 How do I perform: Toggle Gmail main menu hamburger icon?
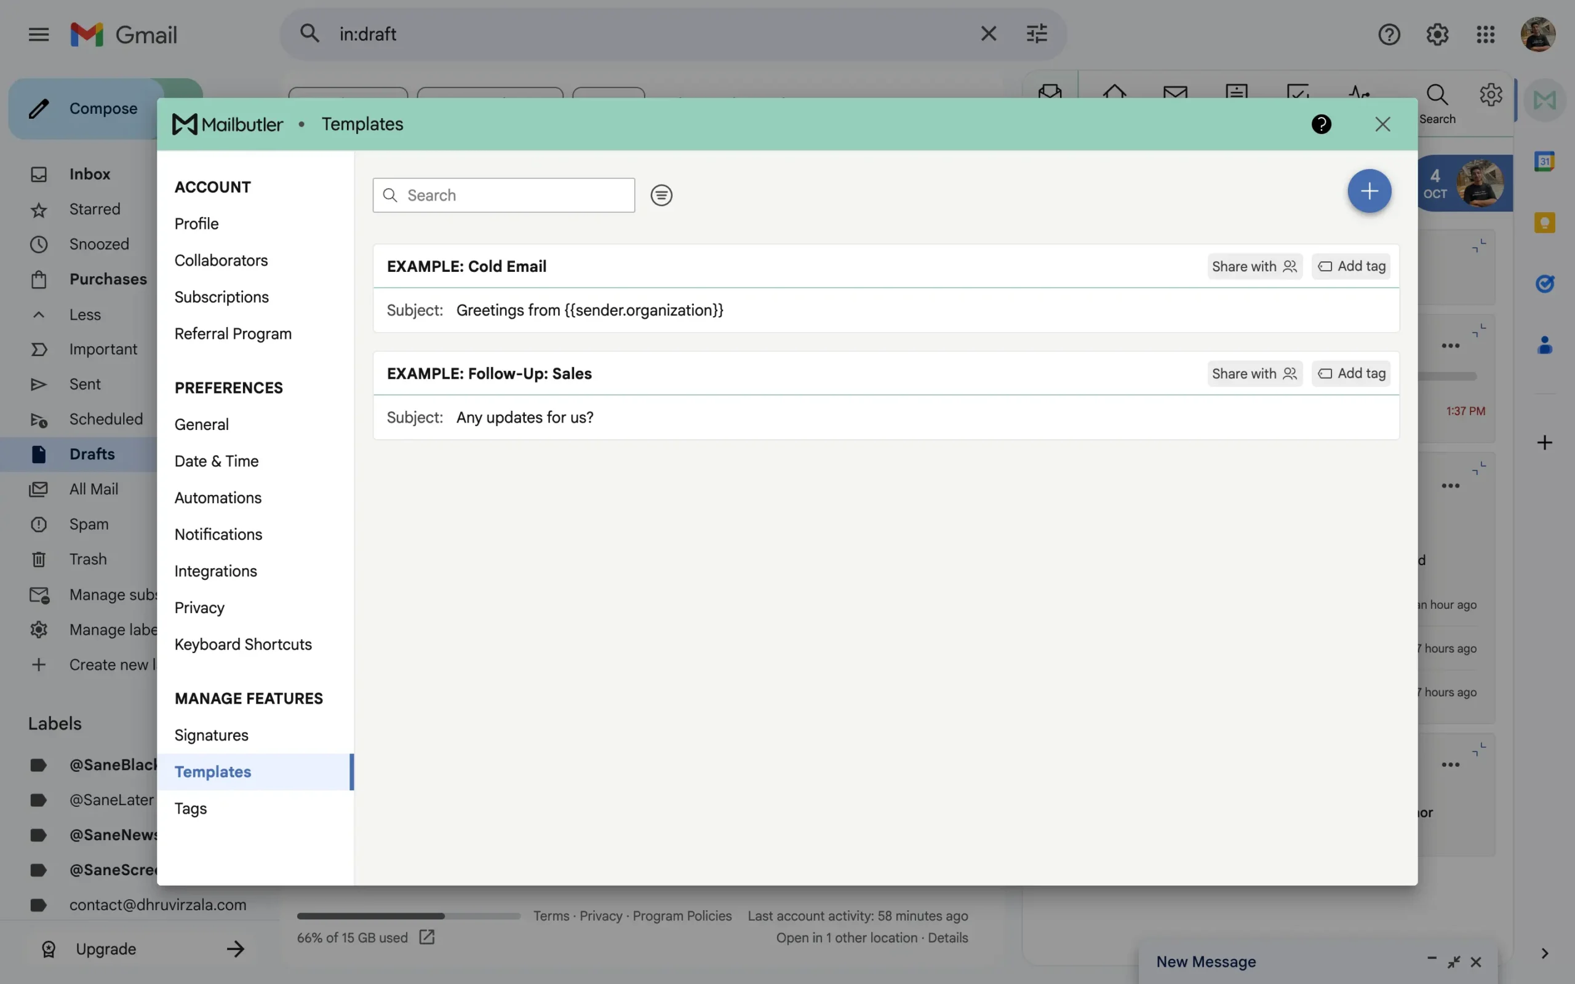coord(39,34)
